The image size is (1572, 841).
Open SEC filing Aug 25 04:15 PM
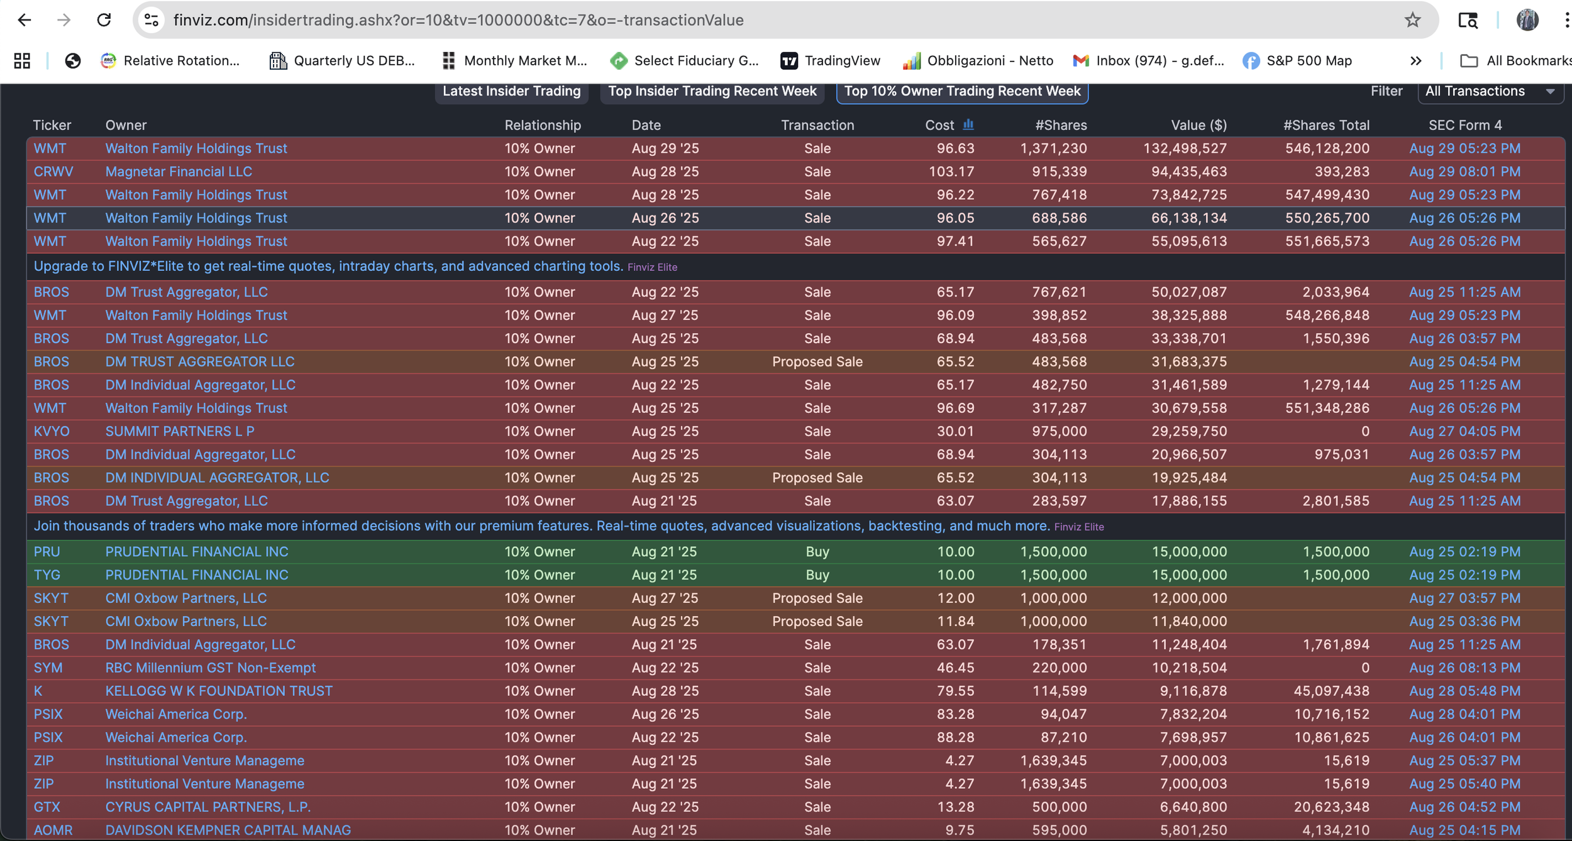1464,830
